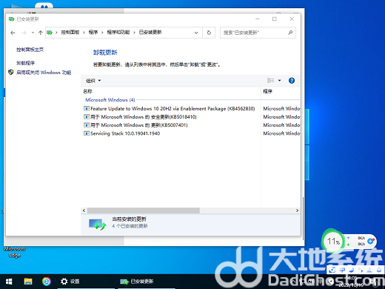Refresh the installed updates list

click(x=209, y=33)
